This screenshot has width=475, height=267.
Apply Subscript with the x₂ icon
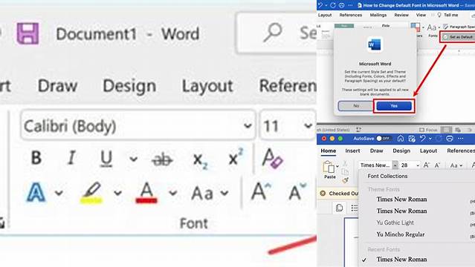pos(200,159)
